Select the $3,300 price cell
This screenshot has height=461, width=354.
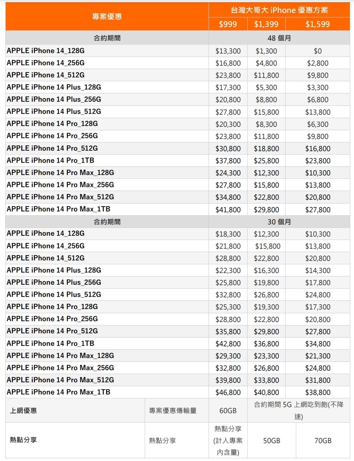(x=318, y=87)
